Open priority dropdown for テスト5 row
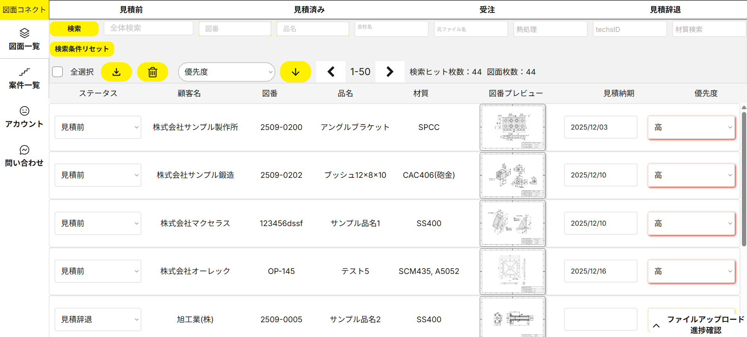The height and width of the screenshot is (337, 747). coord(691,271)
